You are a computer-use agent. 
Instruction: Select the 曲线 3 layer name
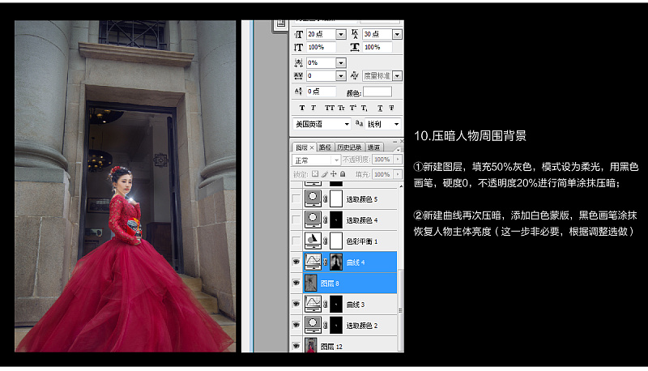tap(356, 305)
